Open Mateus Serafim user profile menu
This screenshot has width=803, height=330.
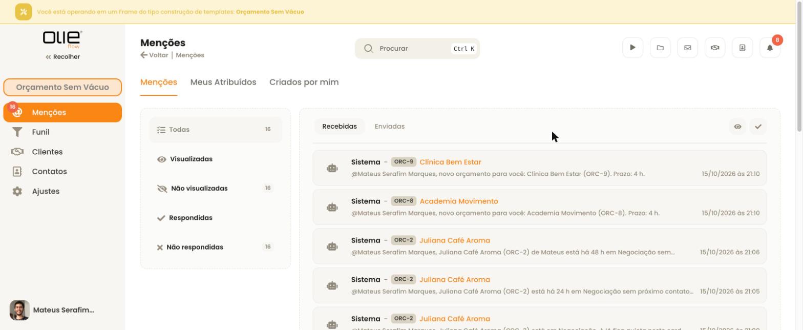coord(52,310)
